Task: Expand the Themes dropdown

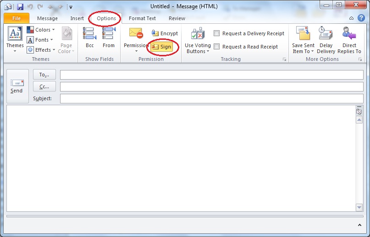Action: pyautogui.click(x=15, y=40)
